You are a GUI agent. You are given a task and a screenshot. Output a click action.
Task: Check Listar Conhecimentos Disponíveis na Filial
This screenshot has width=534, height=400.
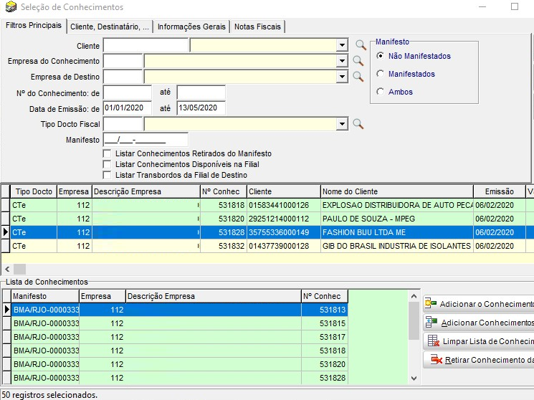click(x=108, y=165)
